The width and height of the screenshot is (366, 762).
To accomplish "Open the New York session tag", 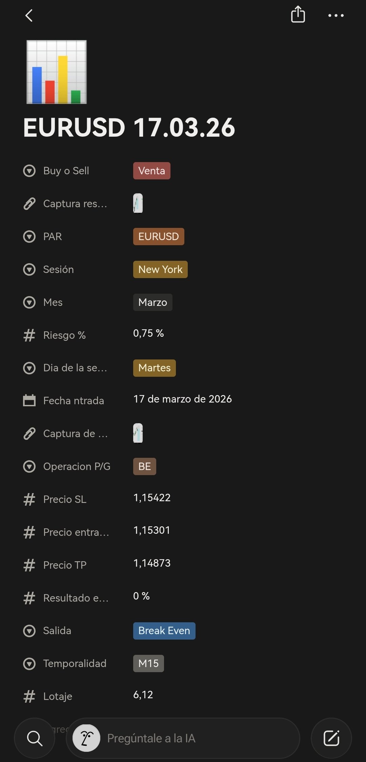I will [x=160, y=270].
